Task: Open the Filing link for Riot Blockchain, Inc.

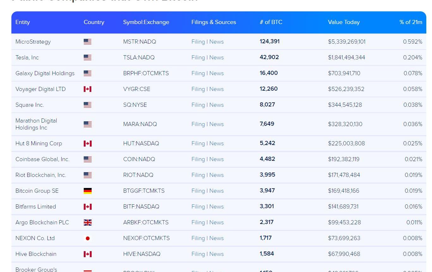Action: (x=198, y=175)
